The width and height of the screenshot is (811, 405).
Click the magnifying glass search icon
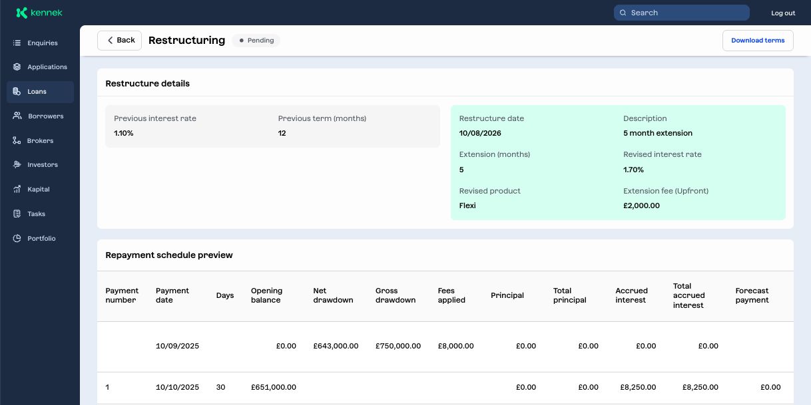click(623, 13)
